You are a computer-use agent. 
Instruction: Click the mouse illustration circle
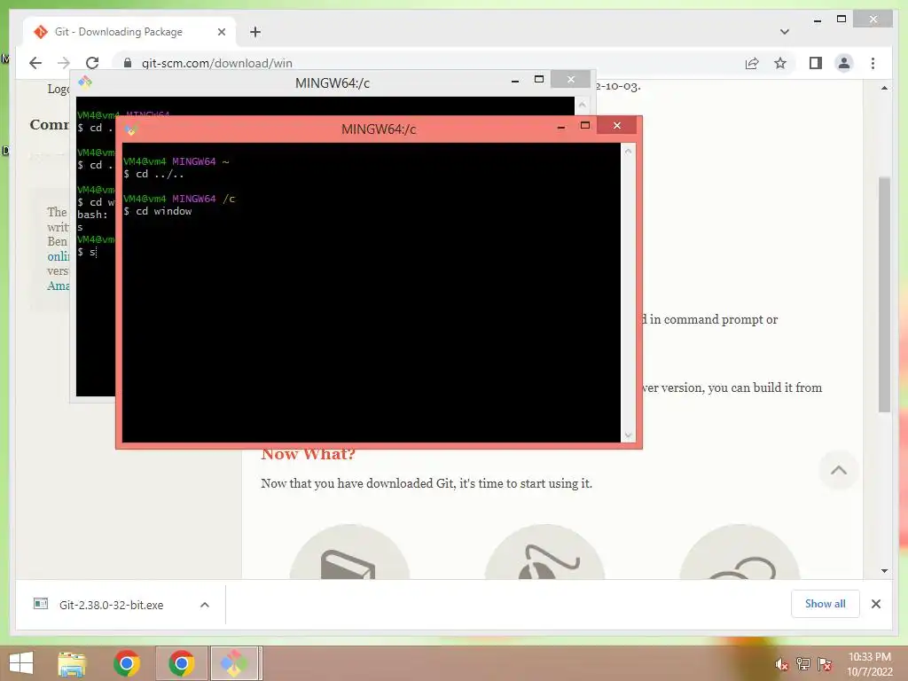(544, 552)
